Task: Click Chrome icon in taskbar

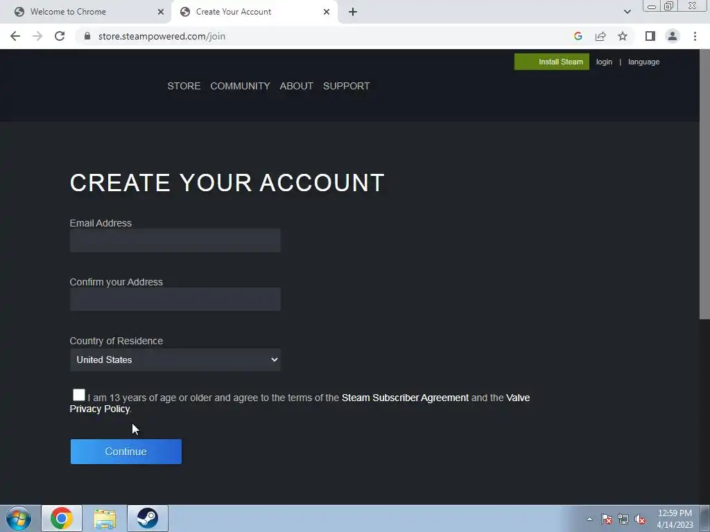Action: coord(62,518)
